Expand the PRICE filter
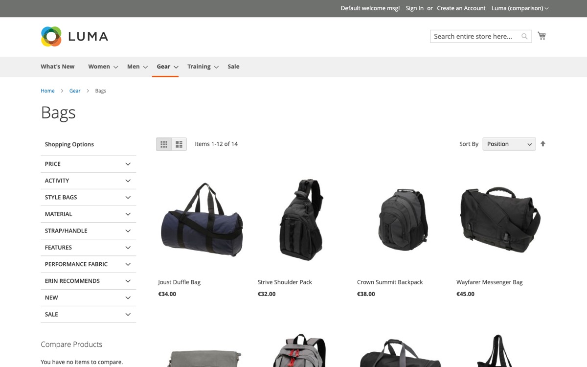587x367 pixels. [89, 164]
